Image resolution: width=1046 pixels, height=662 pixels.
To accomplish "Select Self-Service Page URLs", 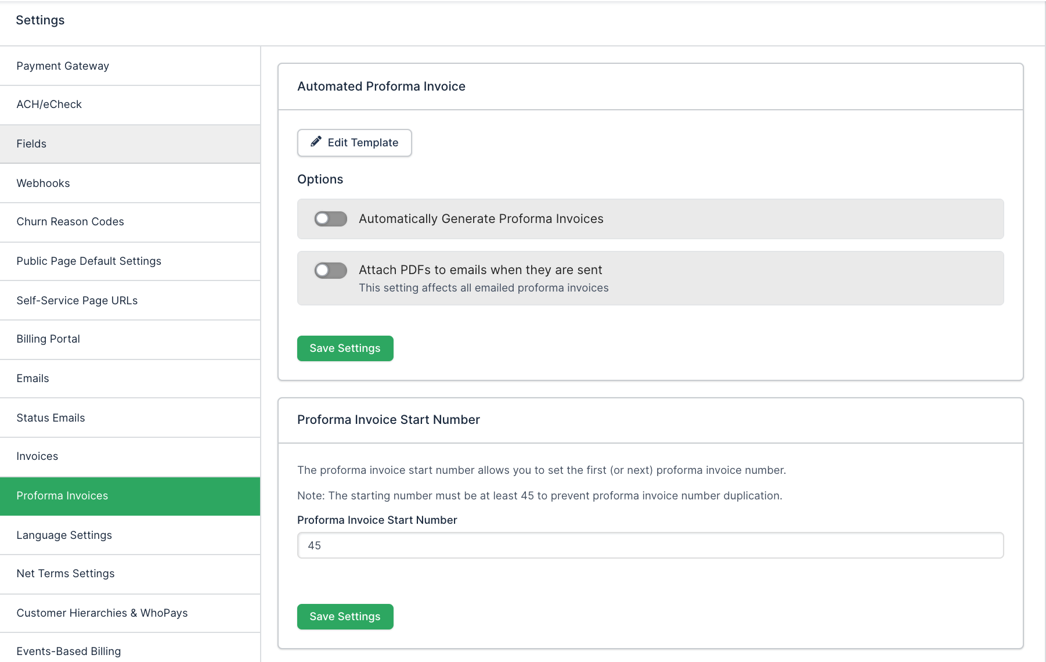I will pos(77,301).
